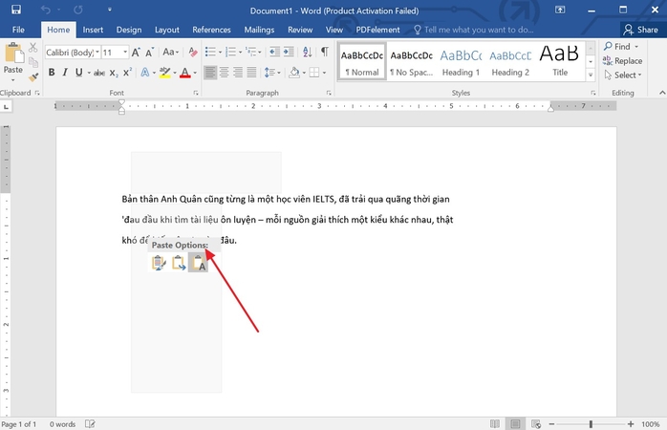Open the font size dropdown
This screenshot has width=667, height=430.
pyautogui.click(x=125, y=53)
